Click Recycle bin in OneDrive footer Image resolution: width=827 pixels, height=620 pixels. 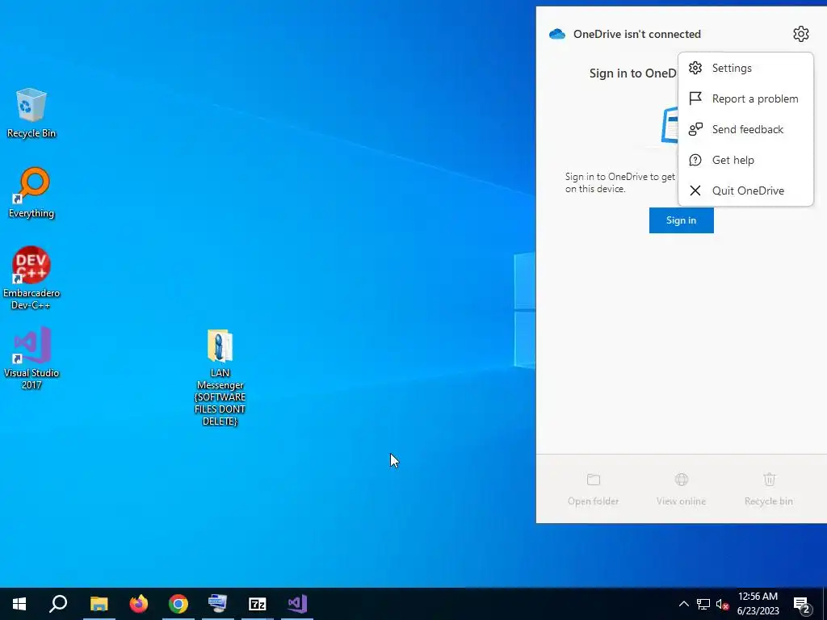tap(769, 489)
